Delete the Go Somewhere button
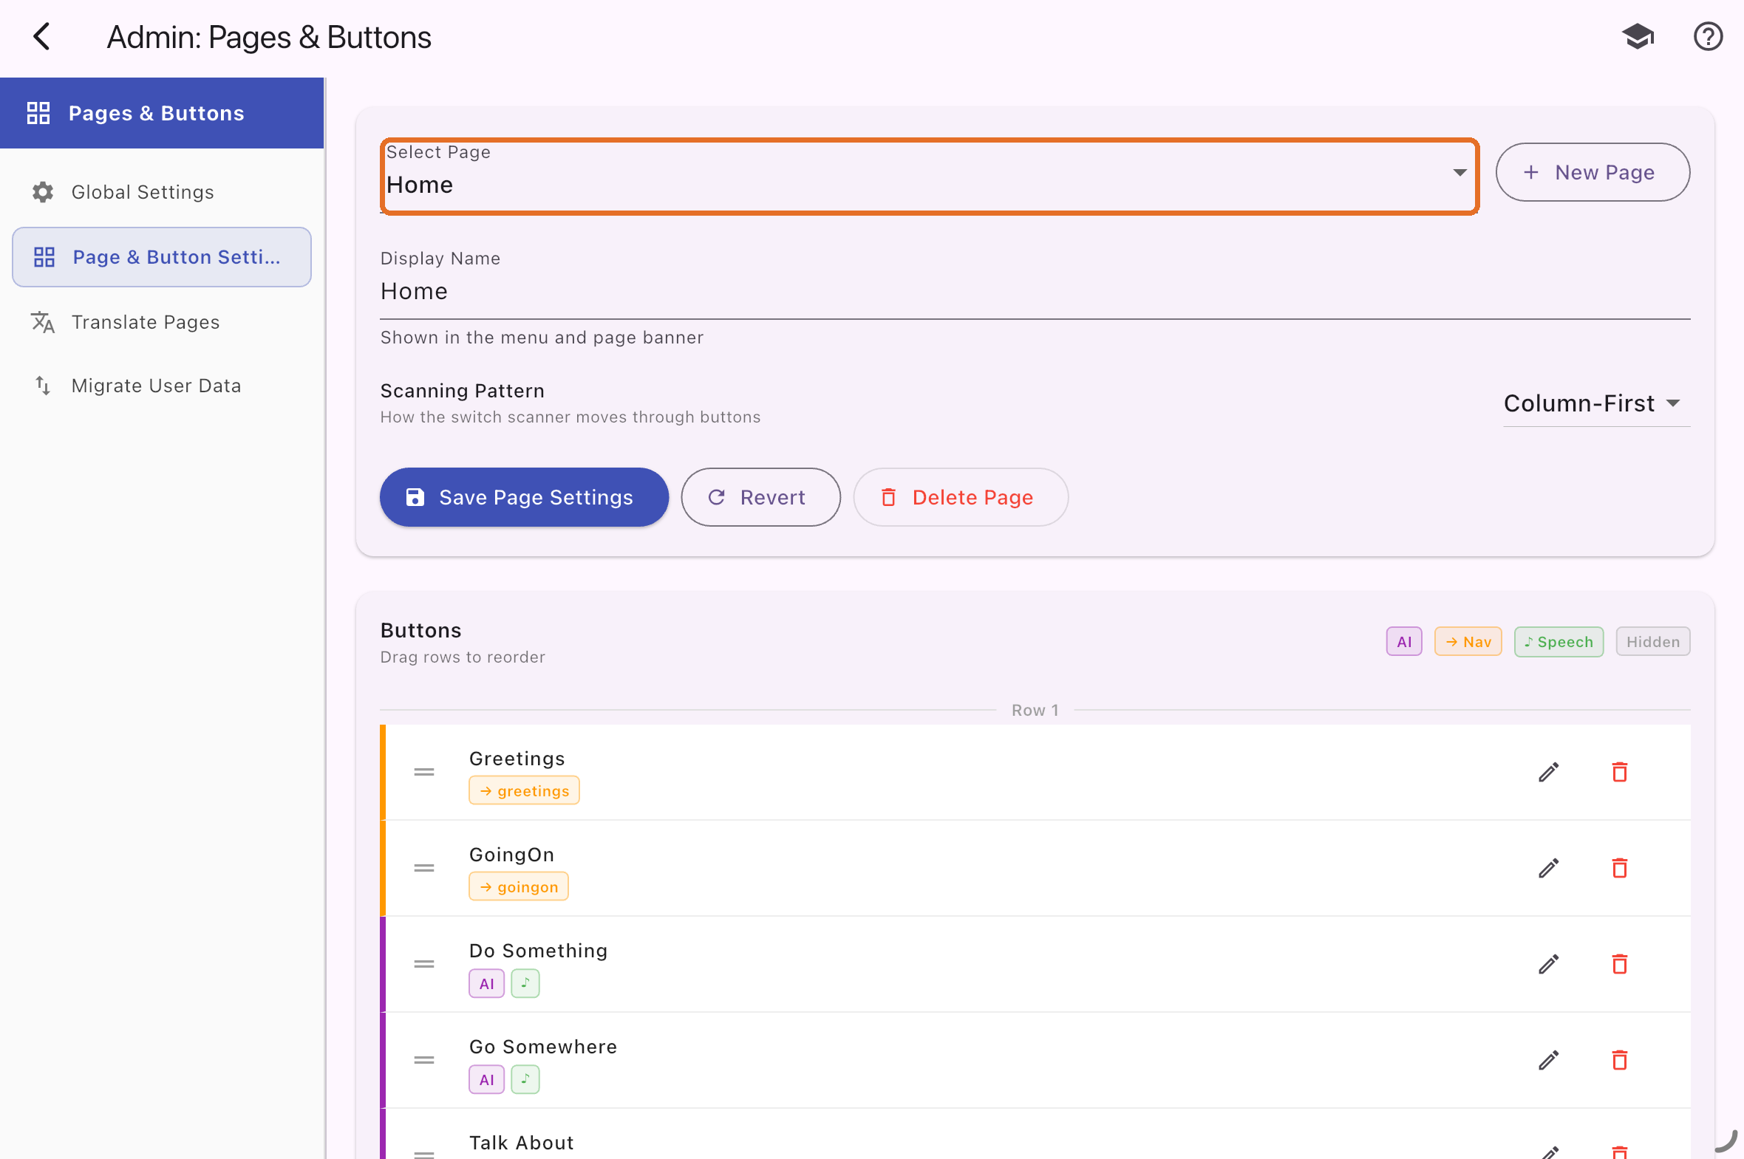Viewport: 1744px width, 1159px height. pyautogui.click(x=1620, y=1061)
